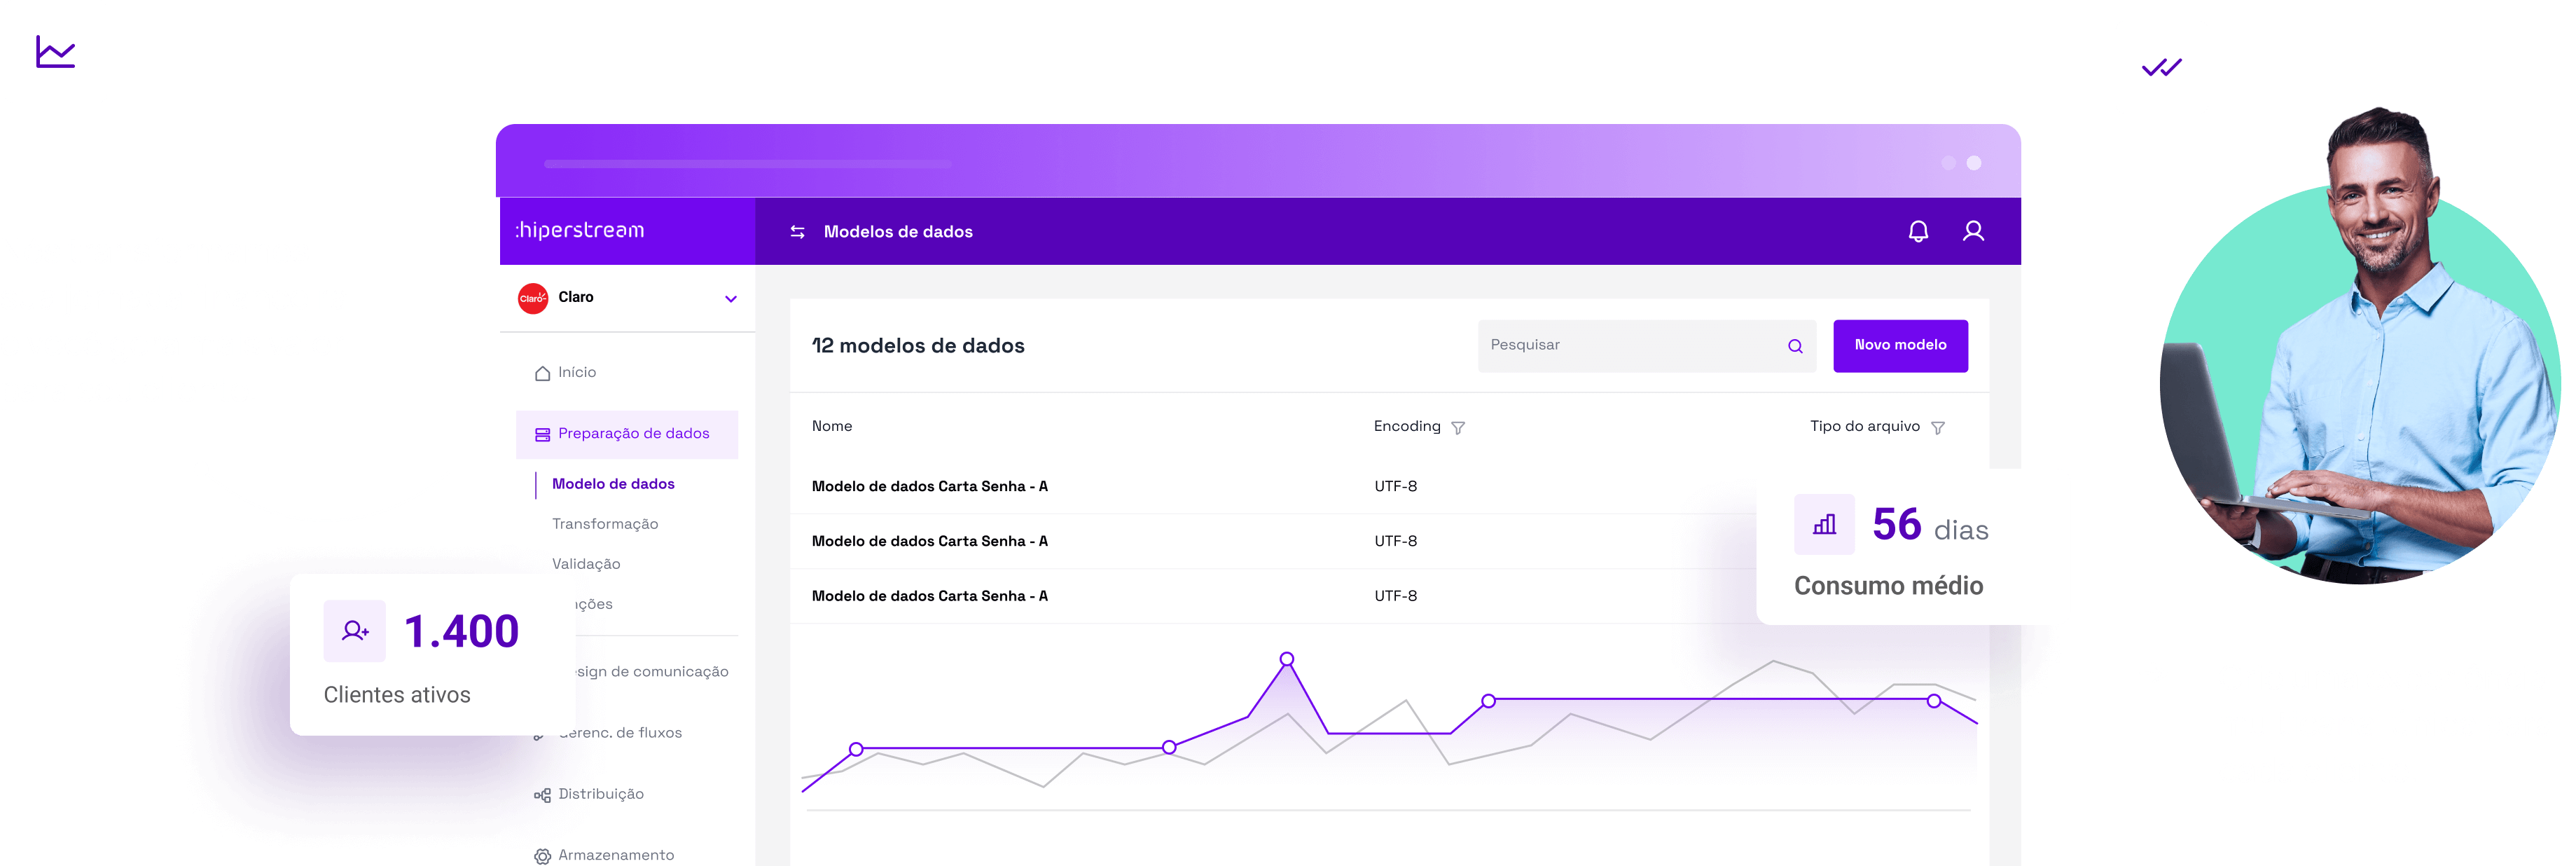Screen dimensions: 2576x866
Task: Click the Encoding column header text
Action: tap(1407, 427)
